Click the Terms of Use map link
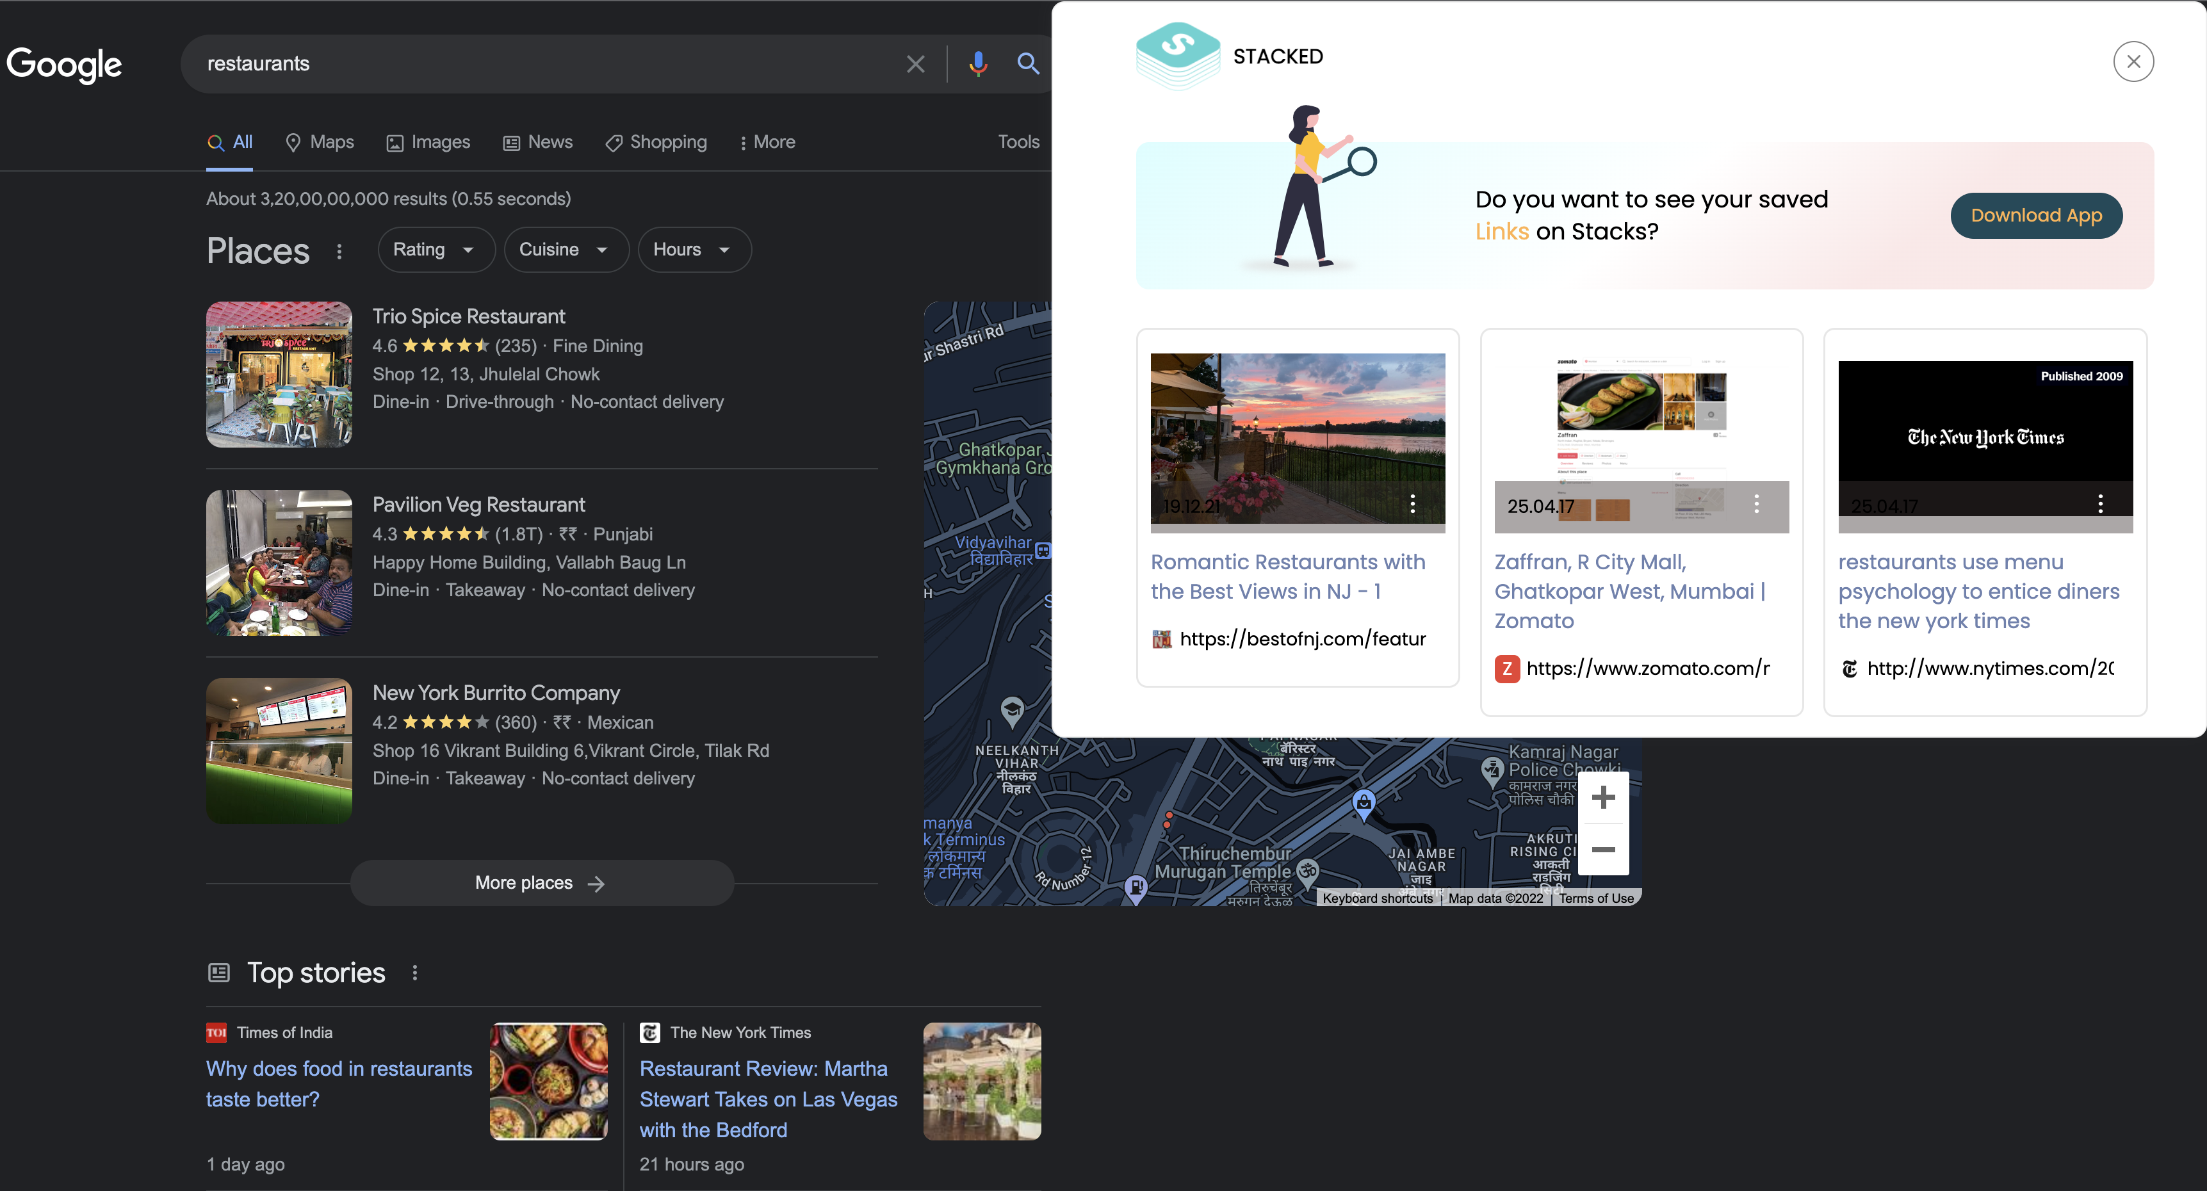This screenshot has width=2207, height=1191. pos(1596,898)
